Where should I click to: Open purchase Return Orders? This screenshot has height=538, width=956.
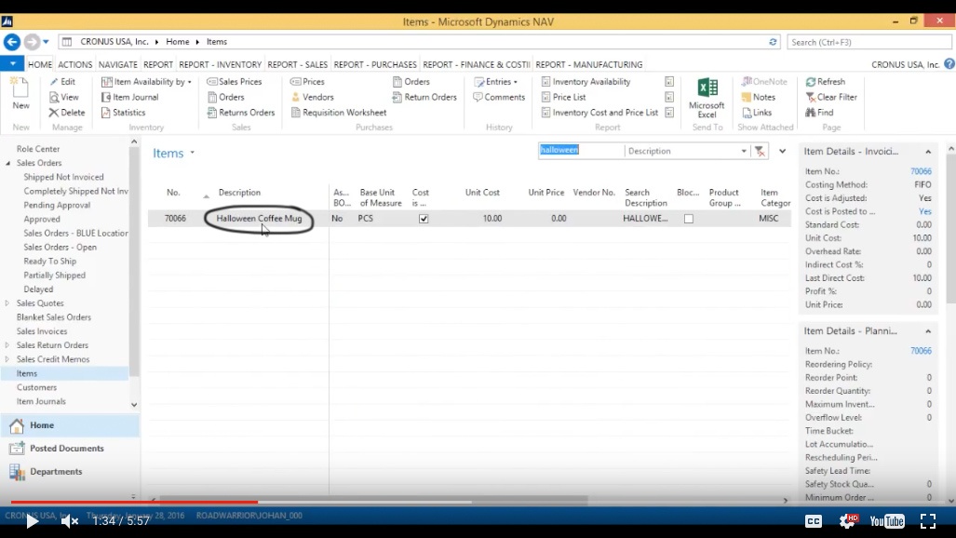(424, 97)
